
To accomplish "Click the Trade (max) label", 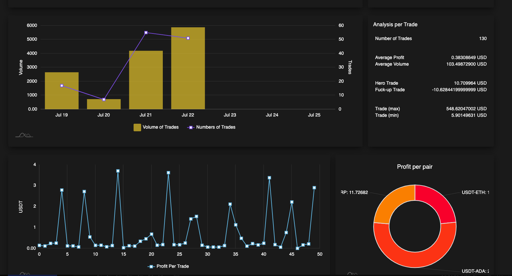I will [388, 109].
